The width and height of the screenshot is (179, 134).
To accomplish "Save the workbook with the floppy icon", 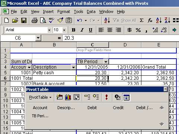I will tap(24, 20).
